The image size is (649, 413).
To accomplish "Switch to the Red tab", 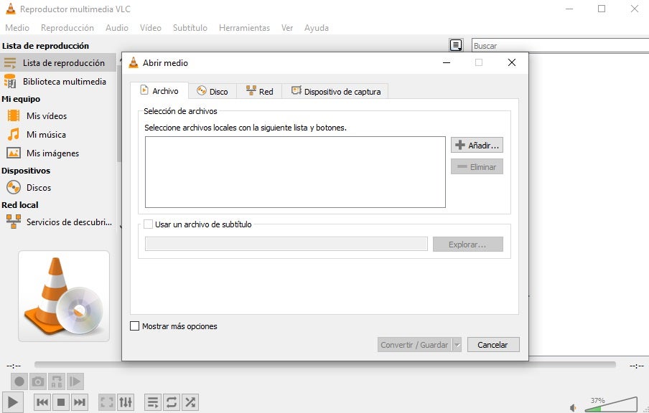I will pos(260,91).
